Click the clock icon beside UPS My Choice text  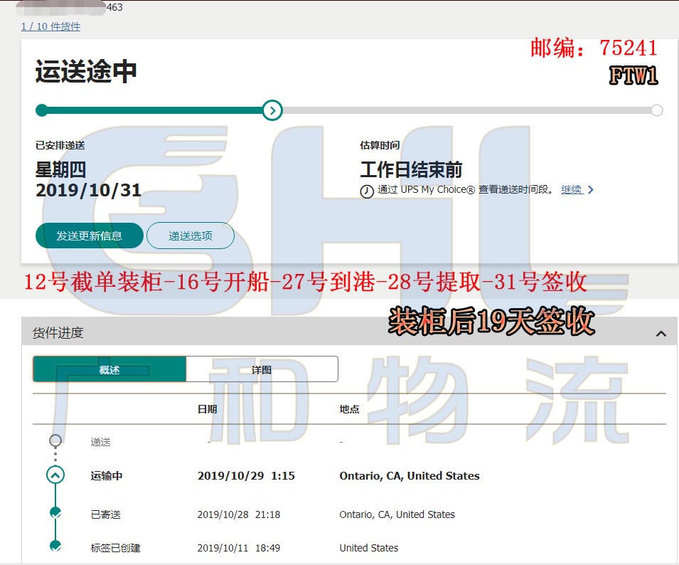[x=367, y=191]
